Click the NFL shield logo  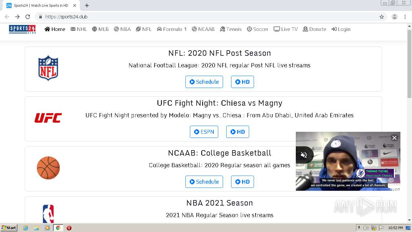(48, 68)
